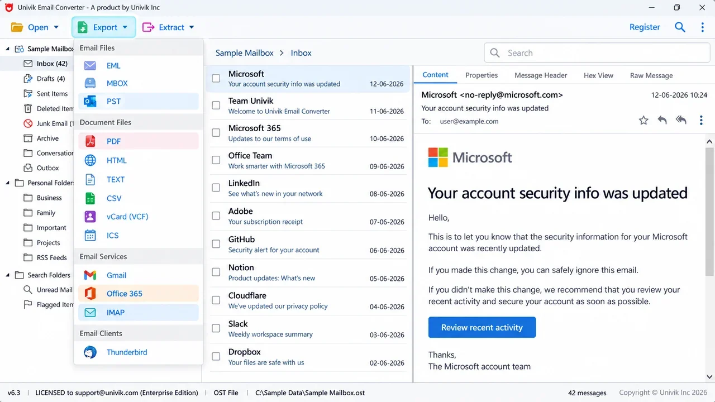Click the preview pane scroll-down arrow
The height and width of the screenshot is (402, 715).
[x=709, y=377]
